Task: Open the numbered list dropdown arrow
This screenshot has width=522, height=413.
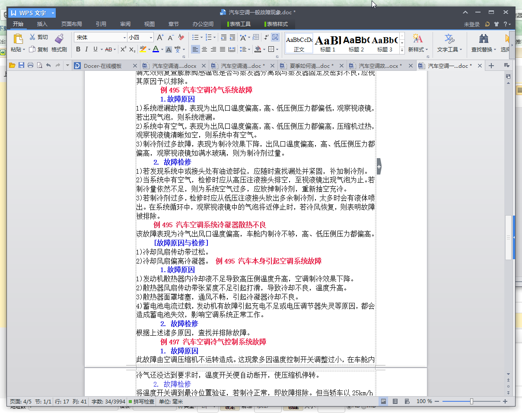Action: pos(215,38)
